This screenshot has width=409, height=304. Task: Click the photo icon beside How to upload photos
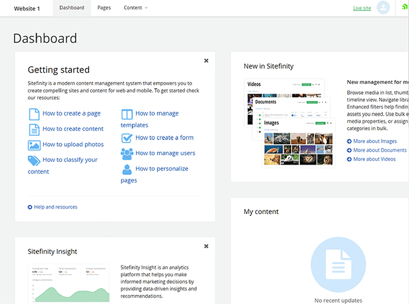[34, 145]
